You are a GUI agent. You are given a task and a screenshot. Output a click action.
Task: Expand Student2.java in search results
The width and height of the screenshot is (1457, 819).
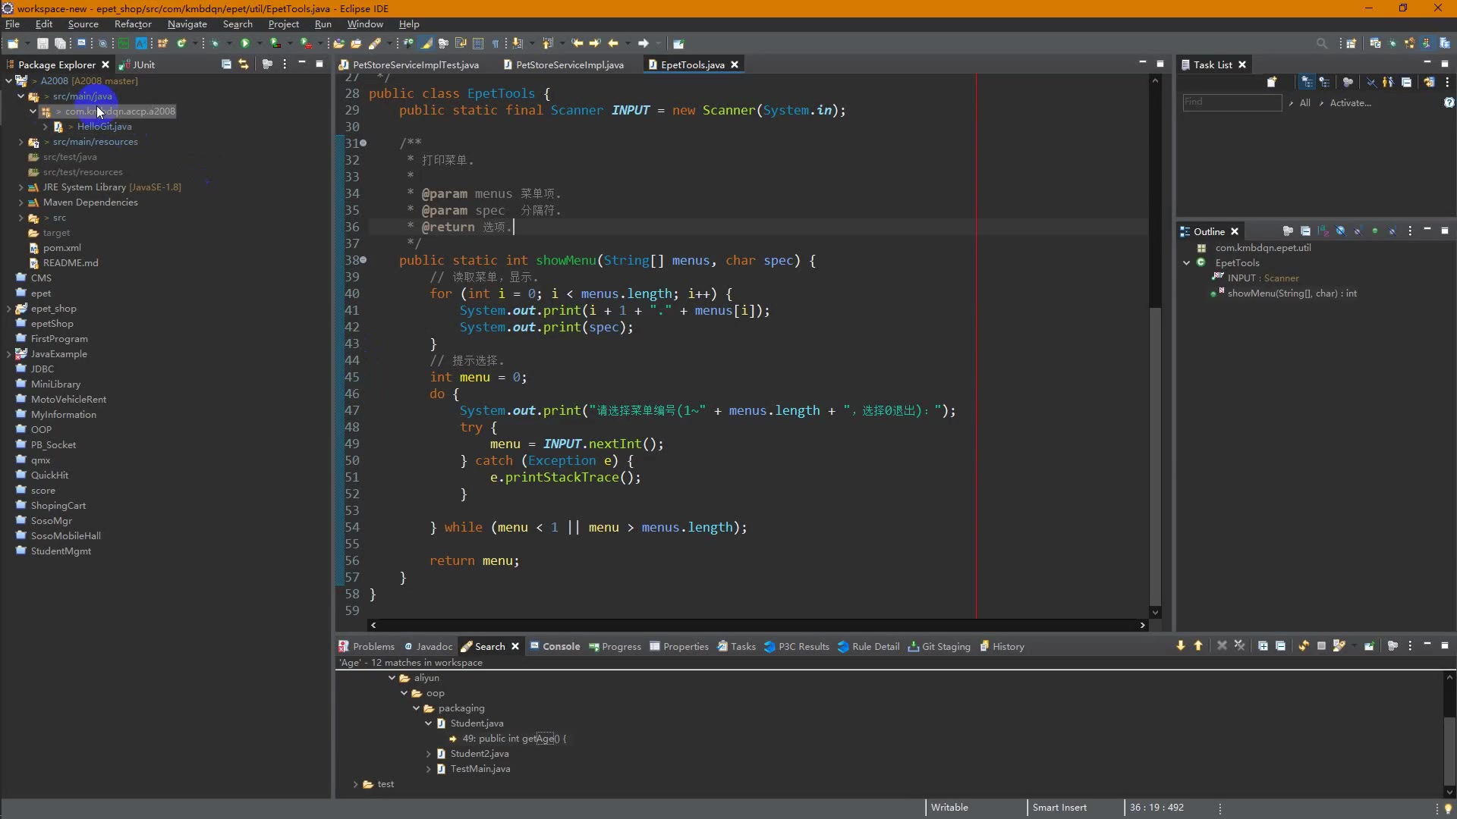click(x=429, y=754)
